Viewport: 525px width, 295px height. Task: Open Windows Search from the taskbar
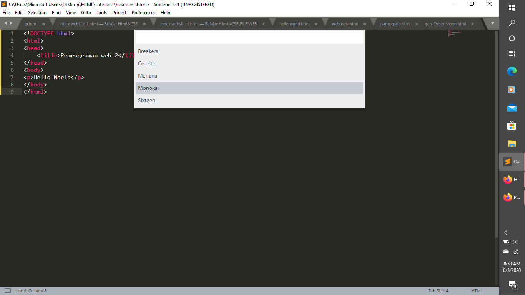tap(512, 23)
